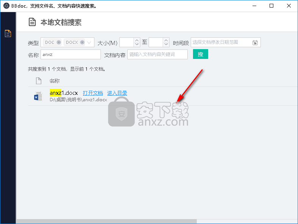Image resolution: width=298 pixels, height=224 pixels.
Task: Click the 本地文档搜索 page heading
Action: click(x=61, y=22)
